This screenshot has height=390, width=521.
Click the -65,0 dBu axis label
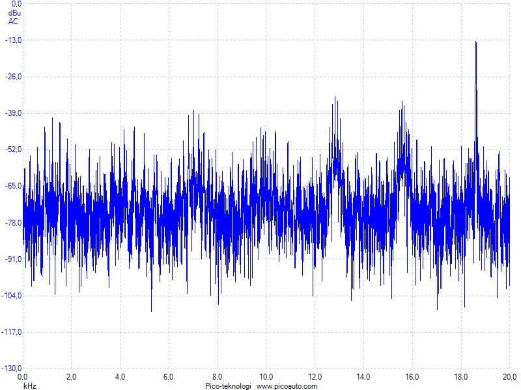coord(14,186)
